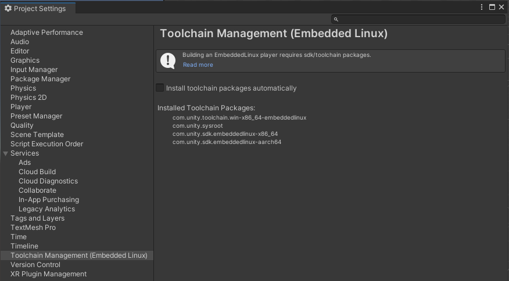Go to XR Plugin Management settings
Screen dimensions: 509x281
pos(48,274)
